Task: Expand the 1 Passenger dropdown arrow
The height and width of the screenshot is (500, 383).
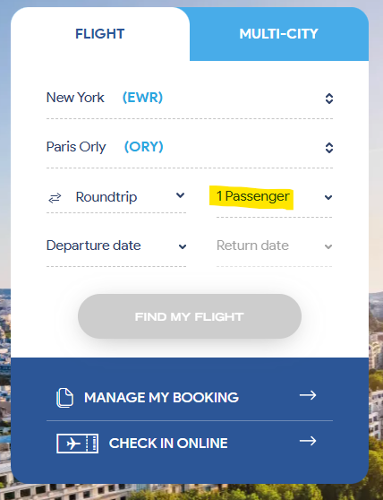Action: click(328, 197)
